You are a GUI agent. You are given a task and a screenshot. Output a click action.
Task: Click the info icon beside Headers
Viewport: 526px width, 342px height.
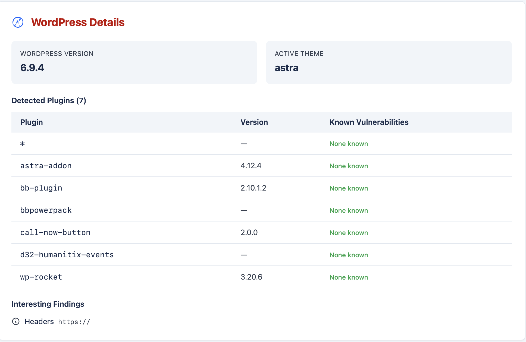(x=16, y=321)
